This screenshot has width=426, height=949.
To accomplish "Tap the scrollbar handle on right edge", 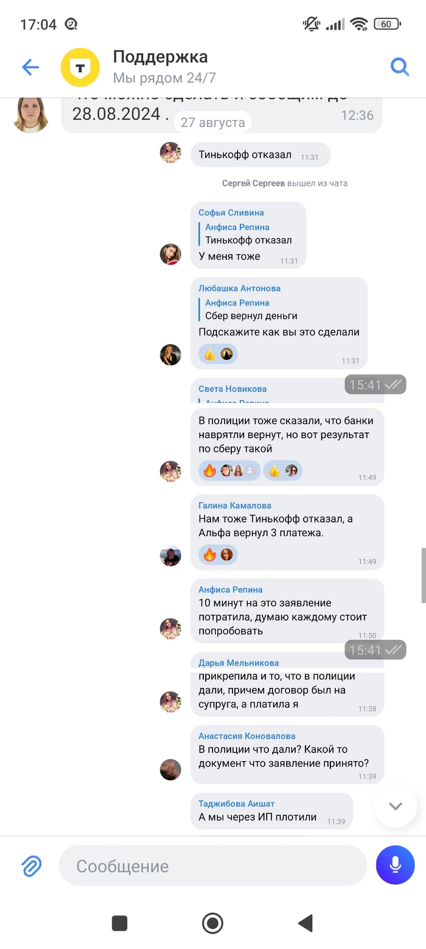I will (424, 575).
